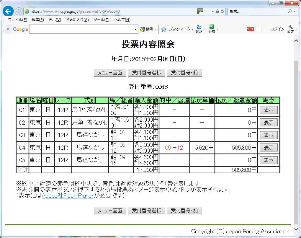Click the 設定 wrench icon
The image size is (301, 238).
(x=291, y=29)
